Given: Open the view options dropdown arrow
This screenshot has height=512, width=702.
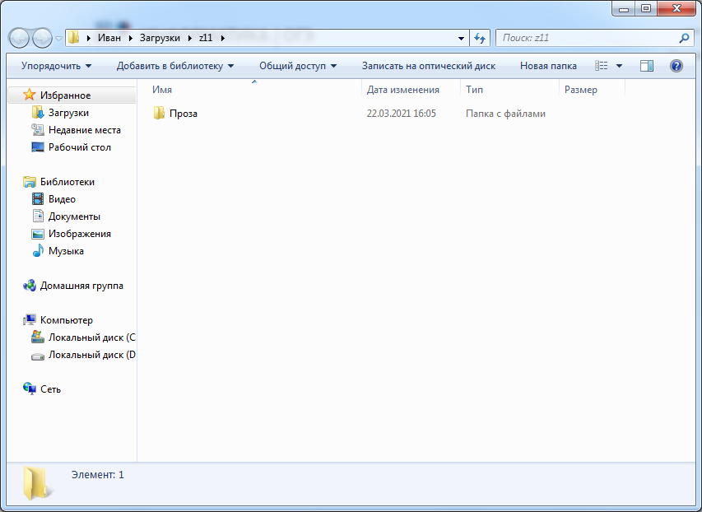Looking at the screenshot, I should coord(619,66).
